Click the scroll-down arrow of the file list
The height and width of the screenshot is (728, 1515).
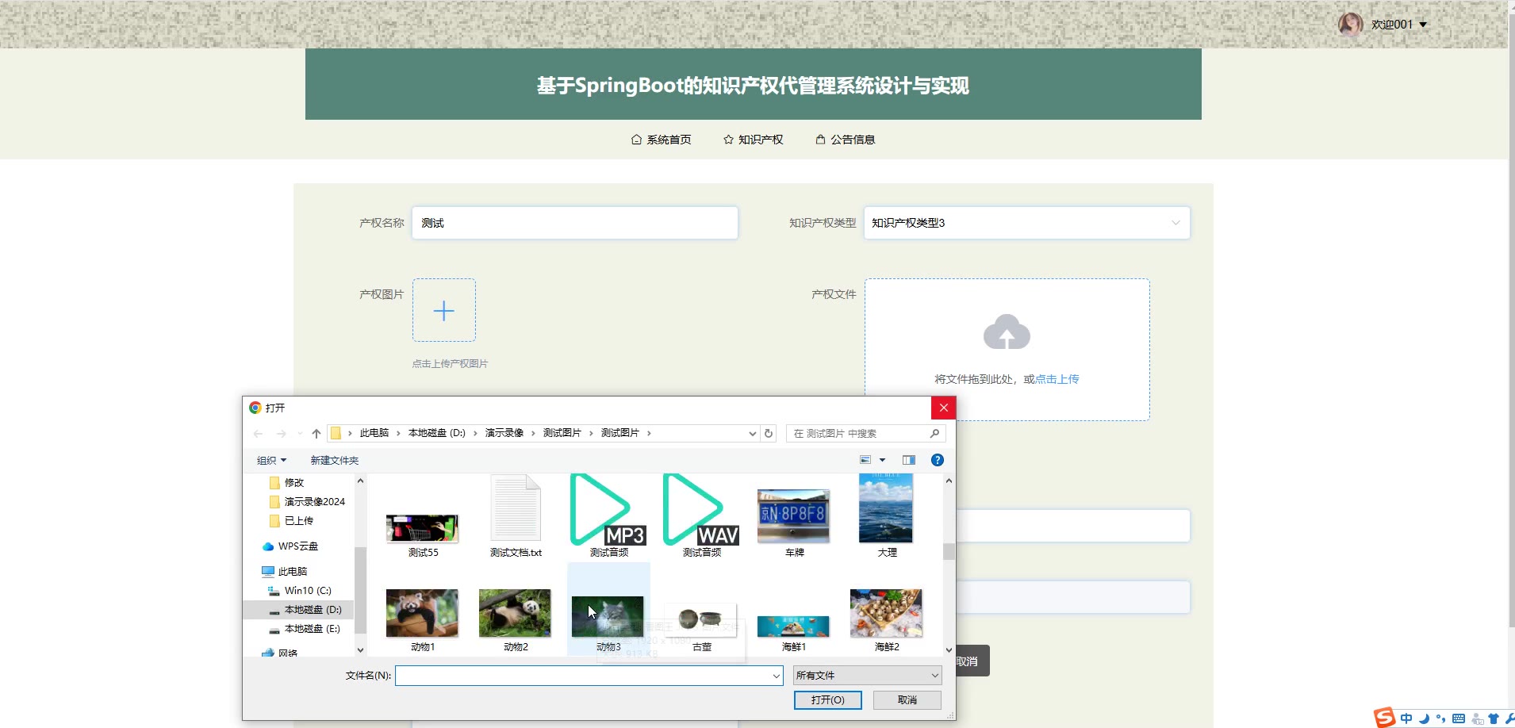[949, 650]
